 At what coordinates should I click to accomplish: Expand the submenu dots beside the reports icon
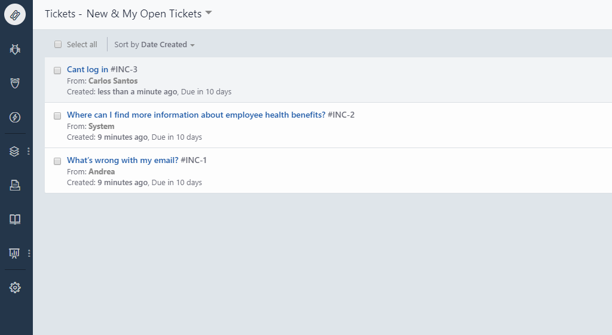click(x=29, y=253)
